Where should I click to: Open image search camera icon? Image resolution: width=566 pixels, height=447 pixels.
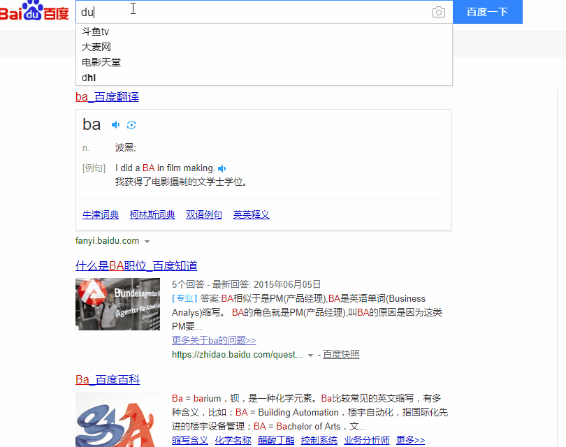click(439, 12)
